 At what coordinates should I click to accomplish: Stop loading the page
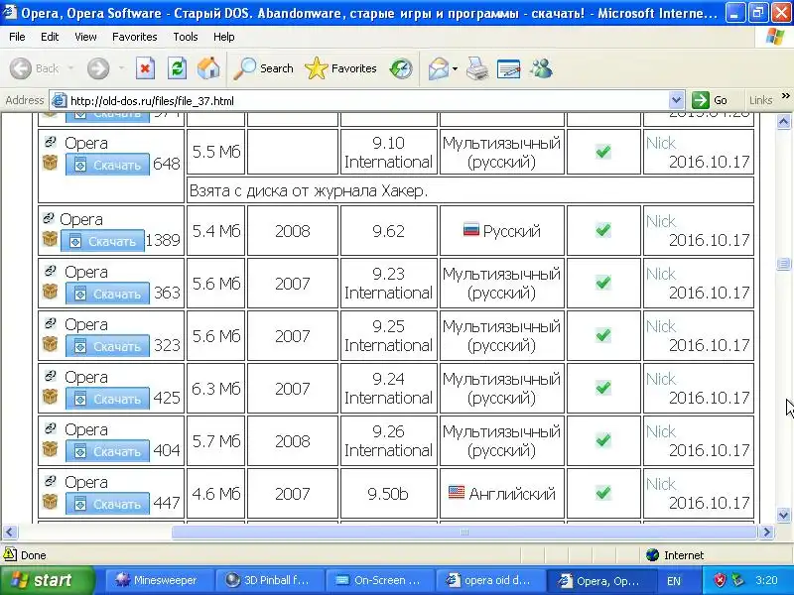[x=145, y=68]
